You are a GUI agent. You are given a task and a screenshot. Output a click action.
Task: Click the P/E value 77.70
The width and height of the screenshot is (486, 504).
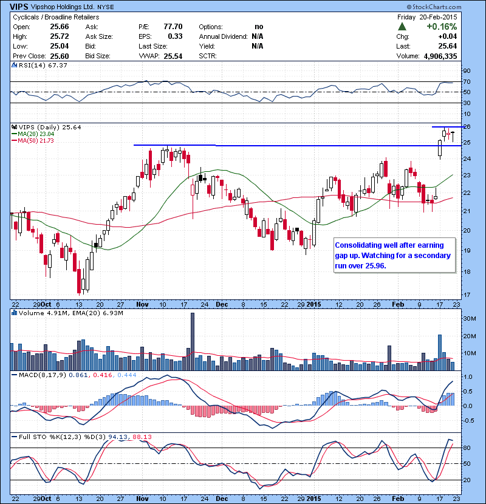(173, 27)
